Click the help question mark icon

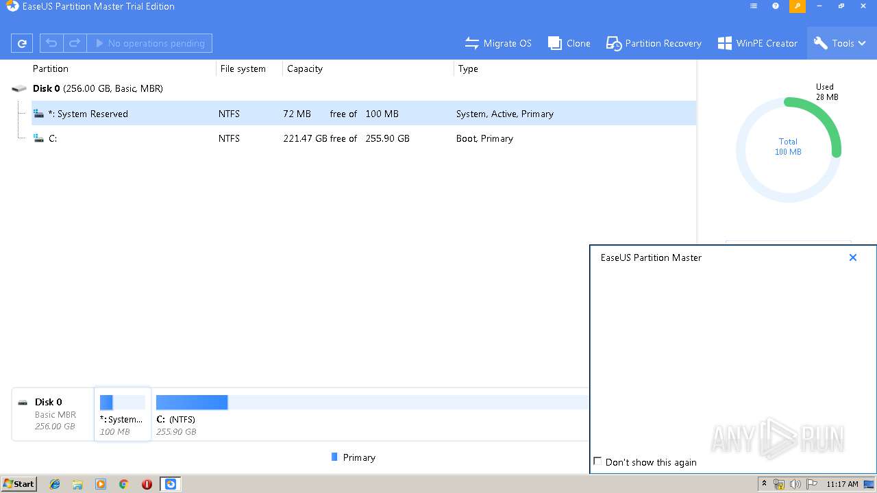pos(776,6)
